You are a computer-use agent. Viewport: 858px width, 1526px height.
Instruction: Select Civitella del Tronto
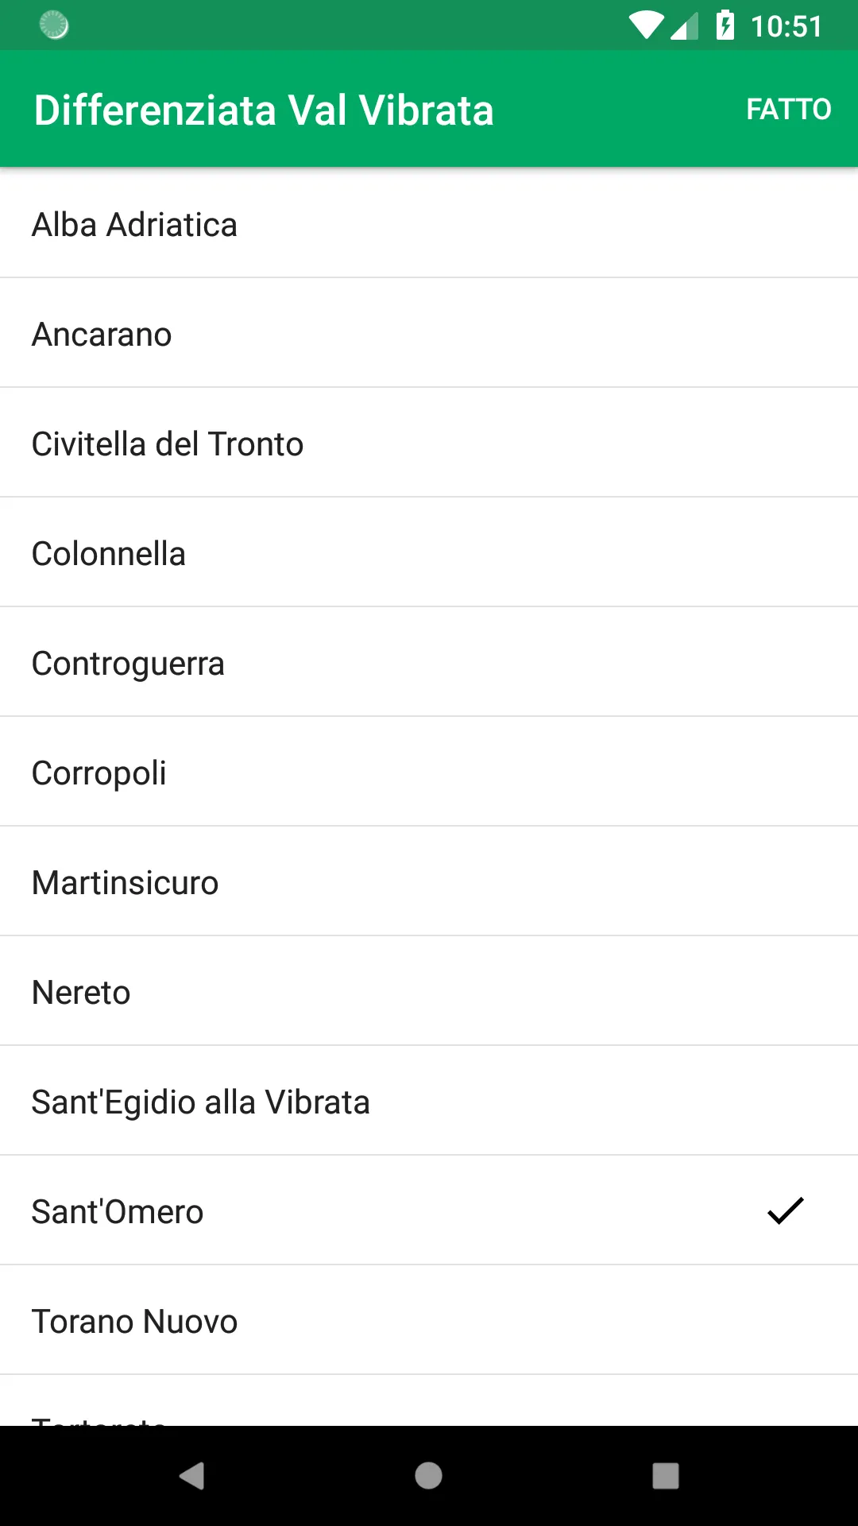(x=429, y=443)
